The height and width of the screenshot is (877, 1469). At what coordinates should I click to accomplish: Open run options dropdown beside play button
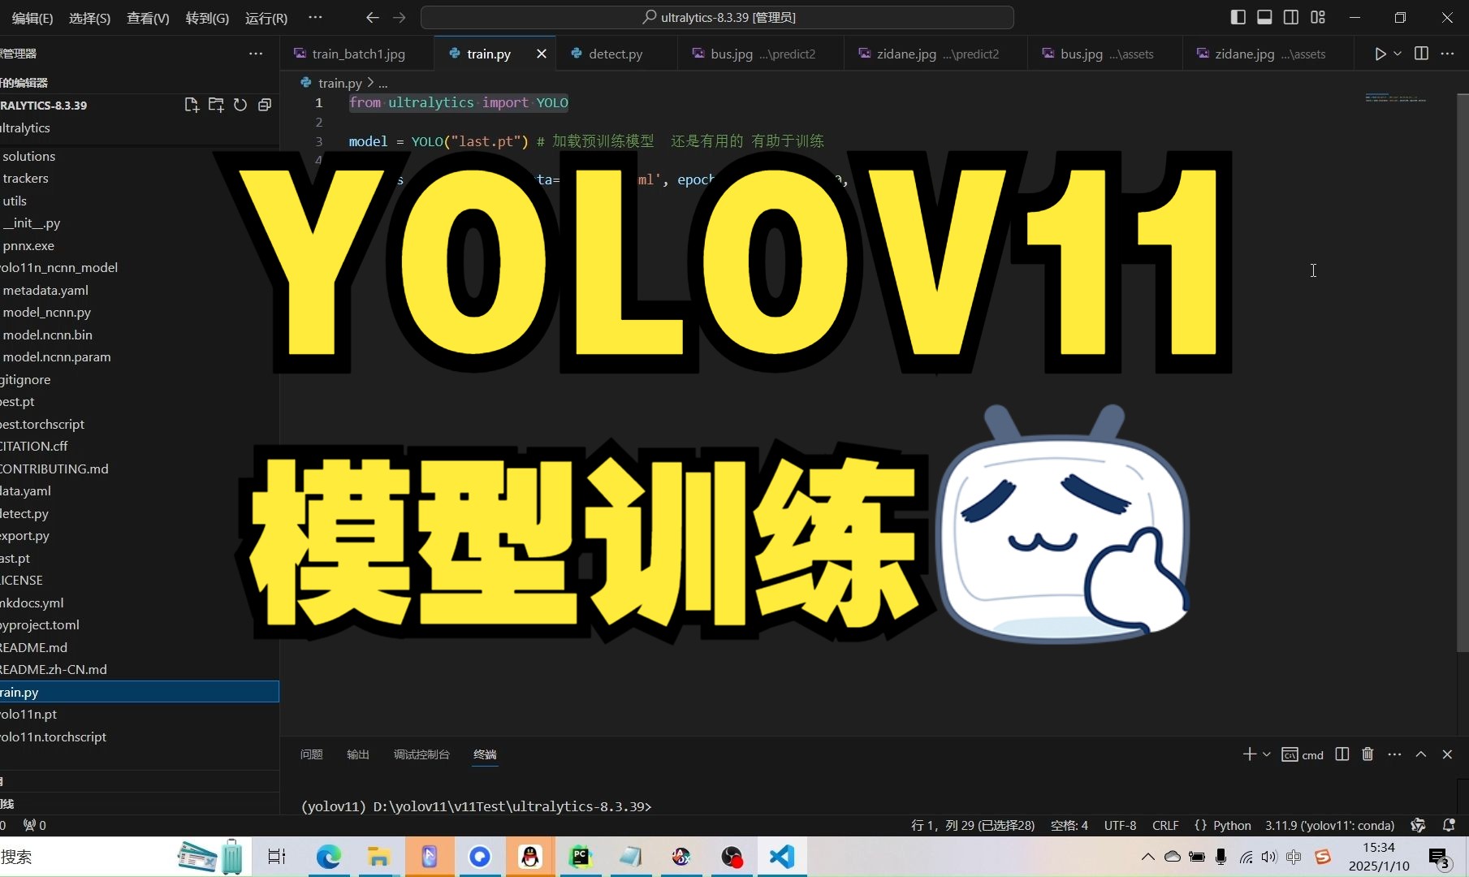coord(1398,54)
